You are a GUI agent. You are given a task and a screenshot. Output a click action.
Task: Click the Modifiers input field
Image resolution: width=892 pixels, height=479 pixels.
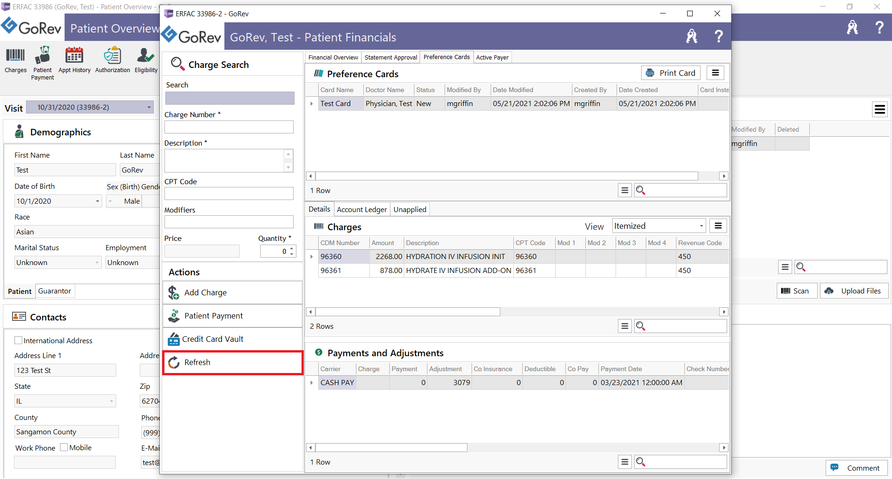229,222
